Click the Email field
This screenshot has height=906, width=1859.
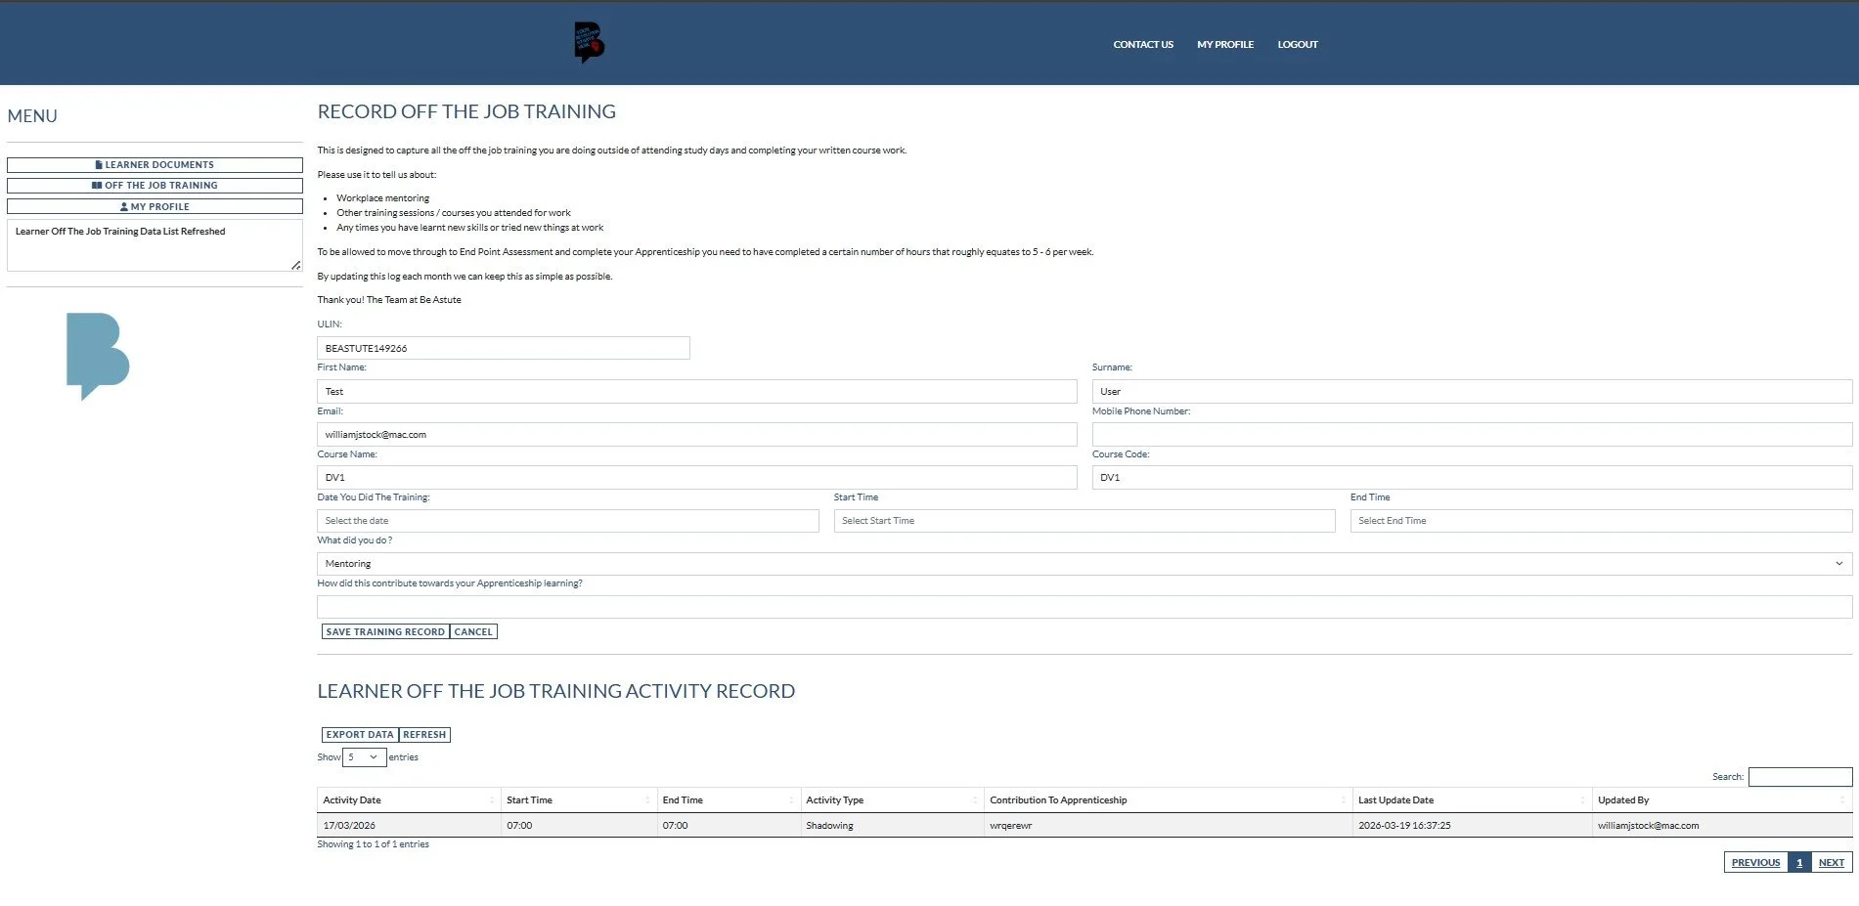(697, 434)
